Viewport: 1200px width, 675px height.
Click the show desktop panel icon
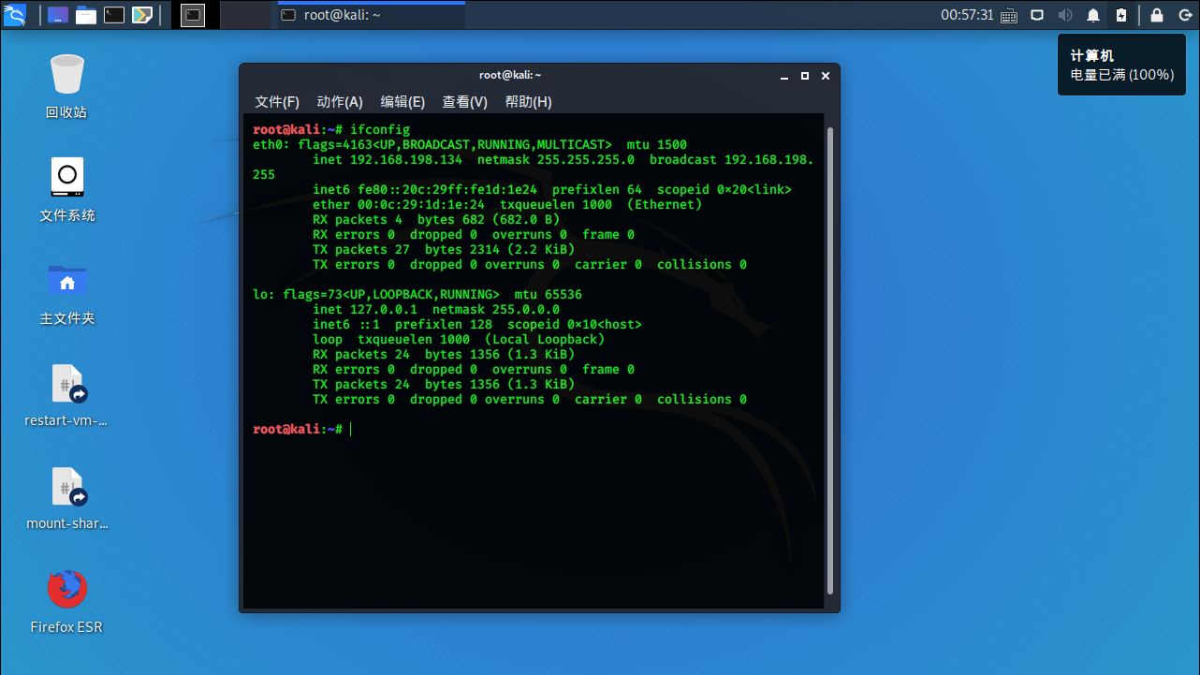click(x=58, y=15)
